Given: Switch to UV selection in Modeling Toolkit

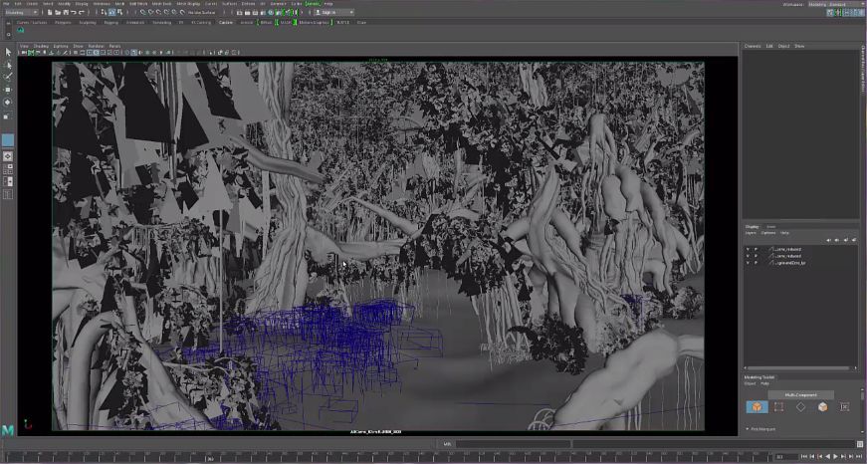Looking at the screenshot, I should (x=844, y=406).
